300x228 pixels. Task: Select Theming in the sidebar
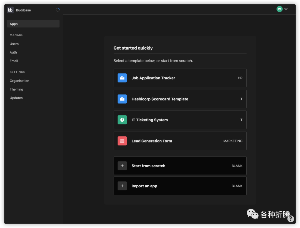(16, 89)
